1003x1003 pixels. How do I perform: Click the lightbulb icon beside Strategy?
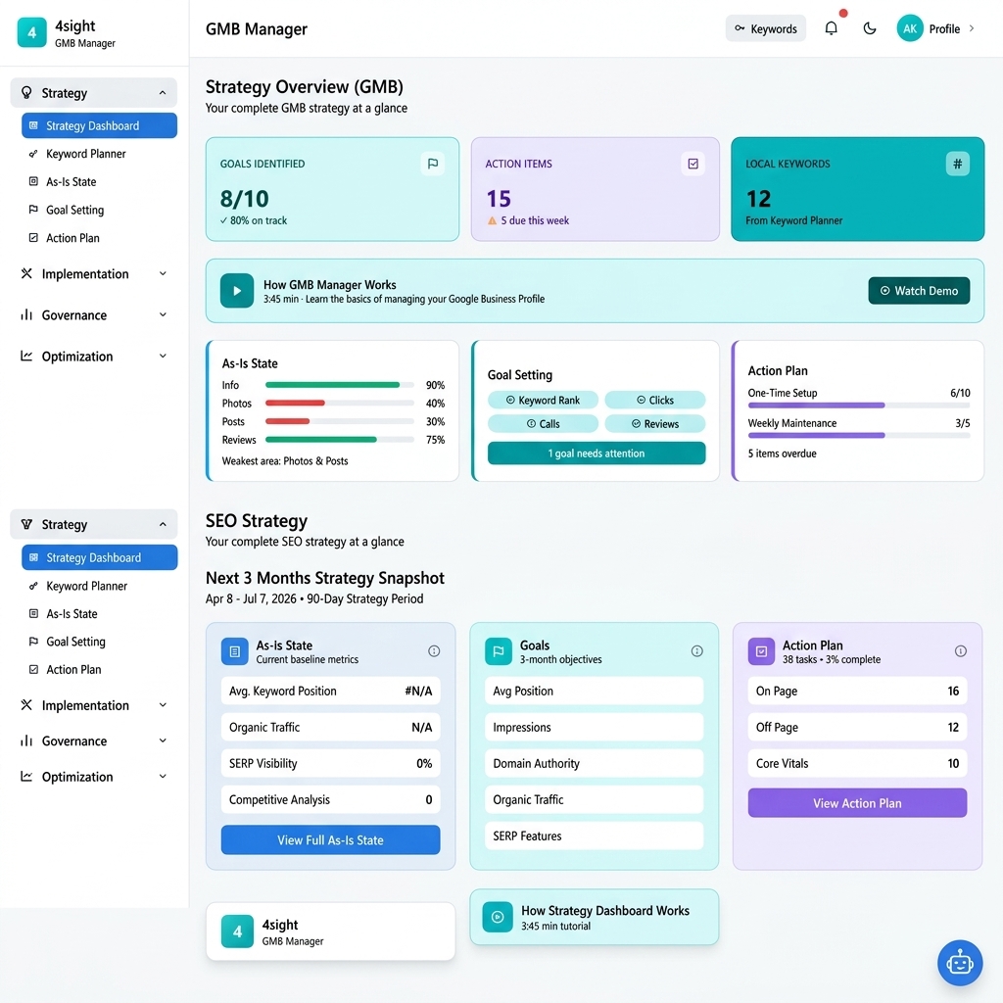[x=26, y=93]
